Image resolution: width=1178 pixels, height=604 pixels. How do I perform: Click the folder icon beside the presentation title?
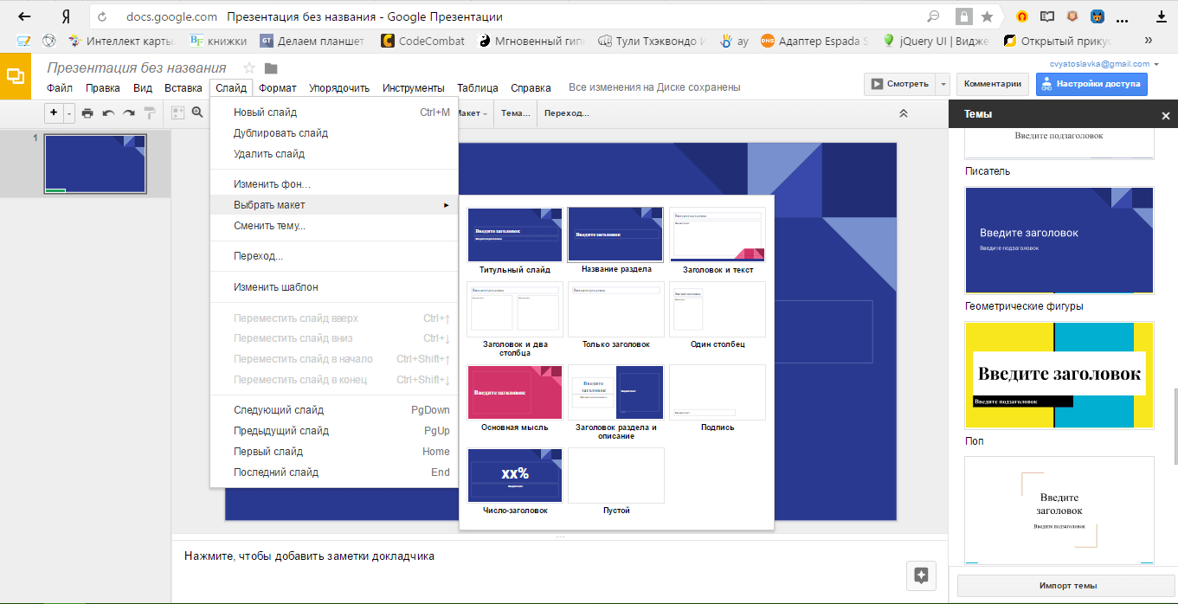click(271, 68)
